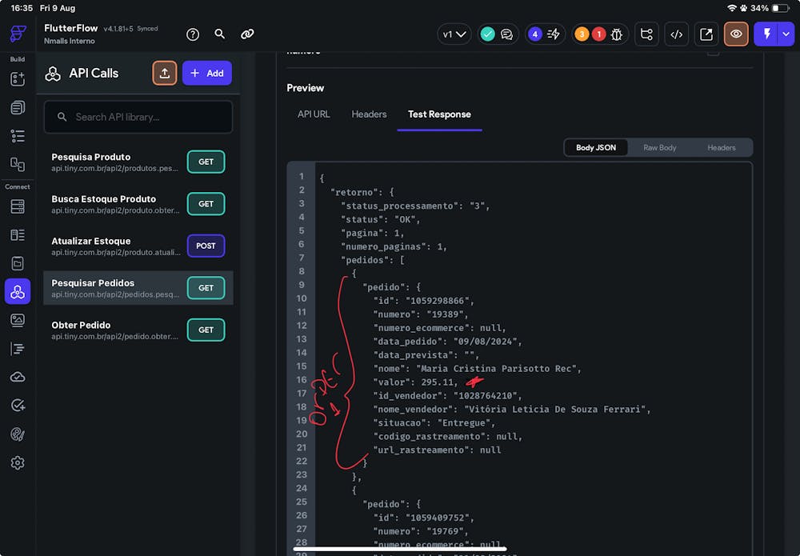Open the lightning optimization list icon

[x=553, y=34]
